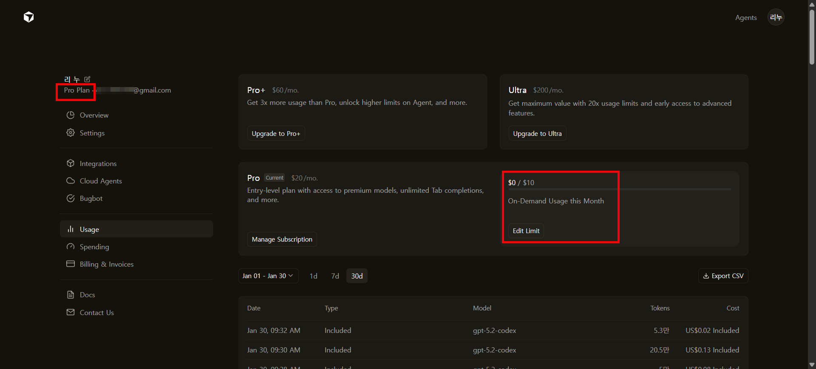Click the Usage bar chart icon

click(x=71, y=229)
